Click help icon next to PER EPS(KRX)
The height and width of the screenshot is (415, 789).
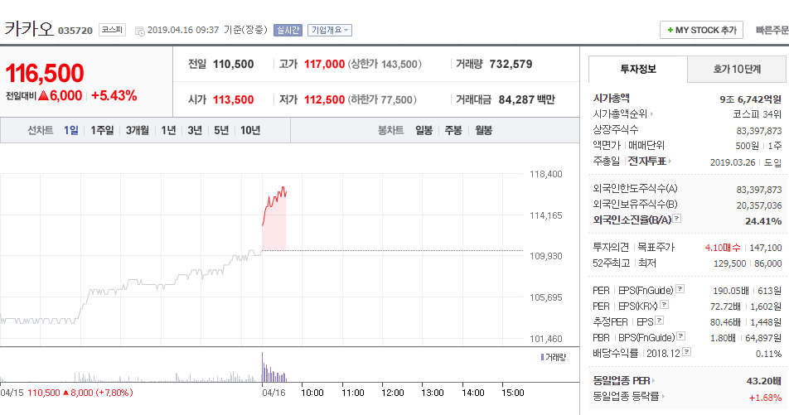coord(664,304)
